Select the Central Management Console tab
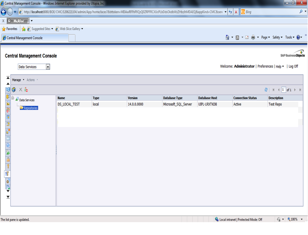The height and width of the screenshot is (235, 308). pos(35,38)
